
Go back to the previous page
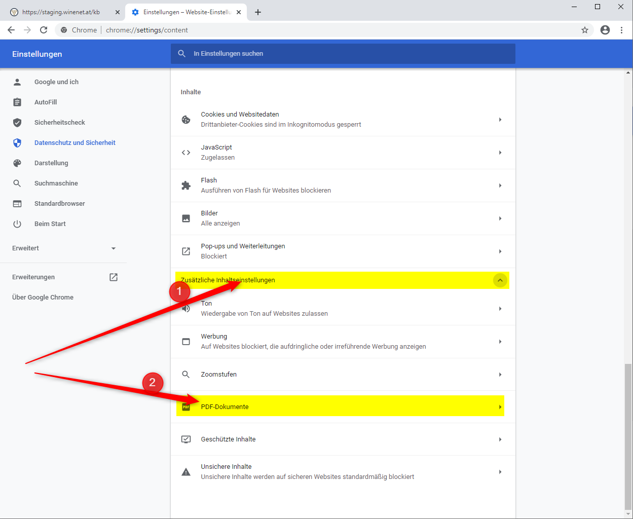[11, 30]
